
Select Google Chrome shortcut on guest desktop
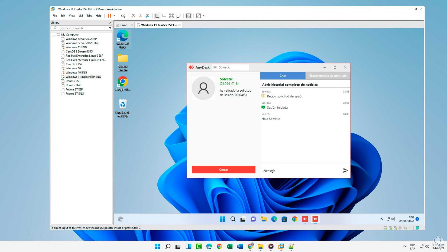pos(123,84)
